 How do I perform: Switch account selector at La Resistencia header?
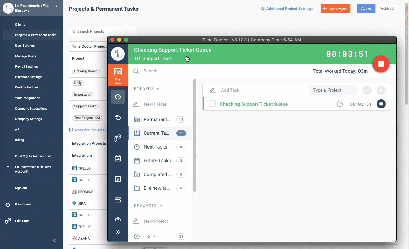[31, 8]
